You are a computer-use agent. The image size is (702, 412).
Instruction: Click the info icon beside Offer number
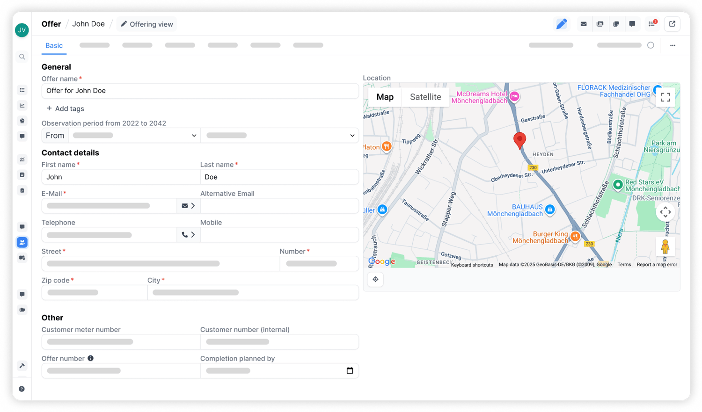pyautogui.click(x=90, y=358)
